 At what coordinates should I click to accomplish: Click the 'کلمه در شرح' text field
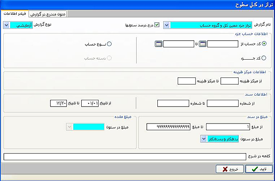coord(124,157)
